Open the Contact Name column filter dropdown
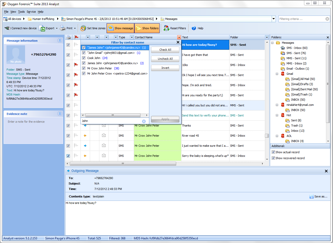Image resolution: width=333 pixels, height=243 pixels. (x=179, y=37)
